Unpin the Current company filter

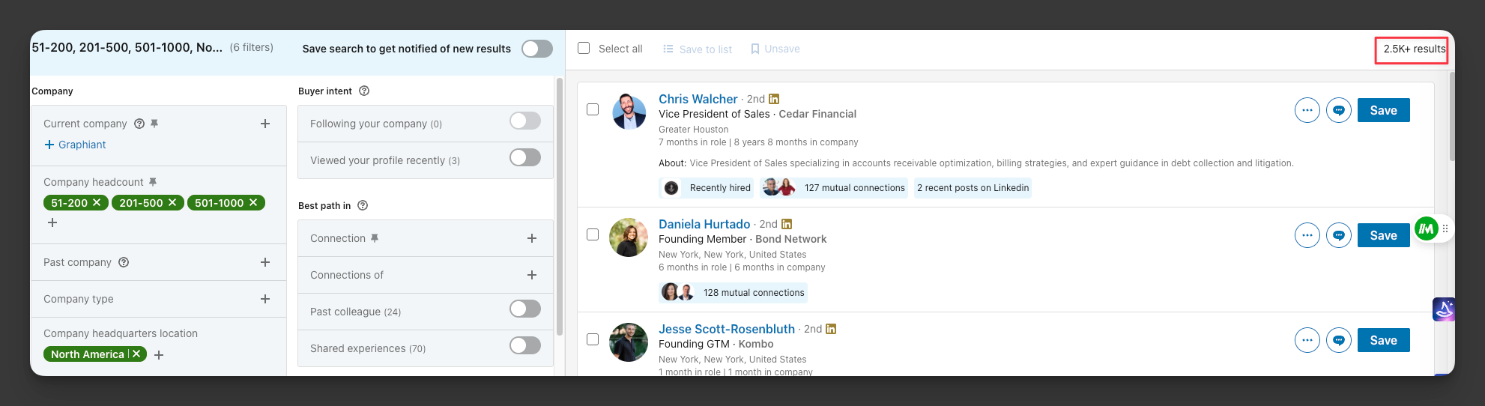(154, 124)
